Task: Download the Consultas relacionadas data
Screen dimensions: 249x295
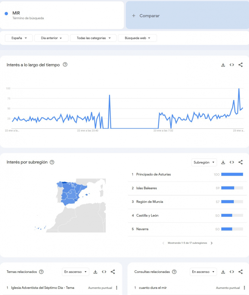Action: point(223,272)
